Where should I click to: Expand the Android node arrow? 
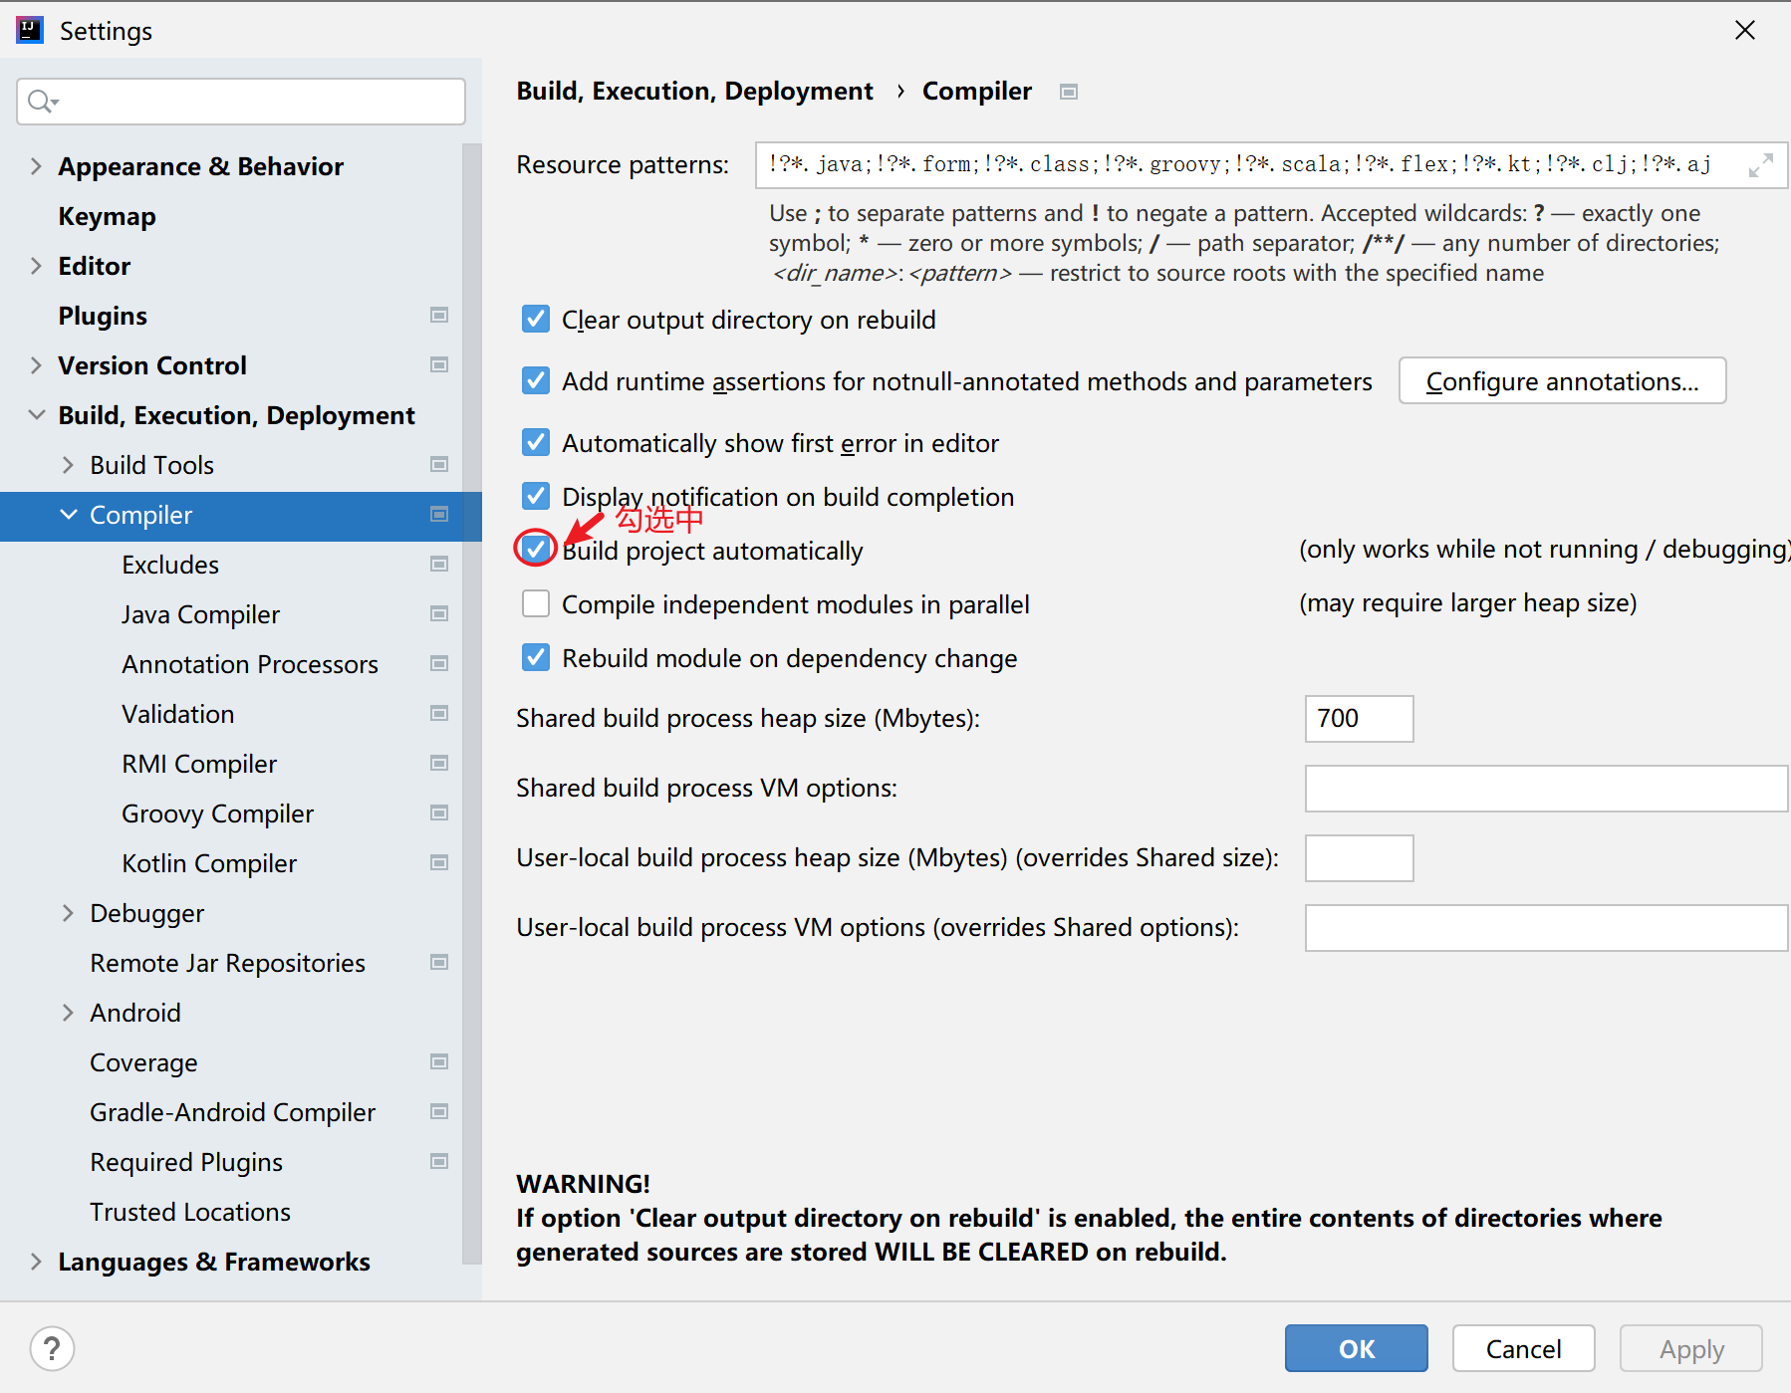[68, 1013]
